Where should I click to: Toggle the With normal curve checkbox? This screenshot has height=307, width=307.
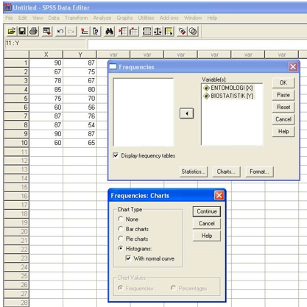tap(128, 258)
